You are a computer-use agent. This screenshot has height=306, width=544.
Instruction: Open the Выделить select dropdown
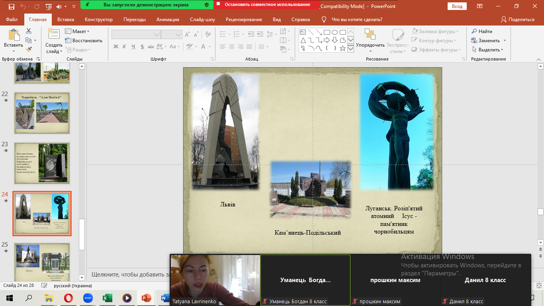[488, 50]
